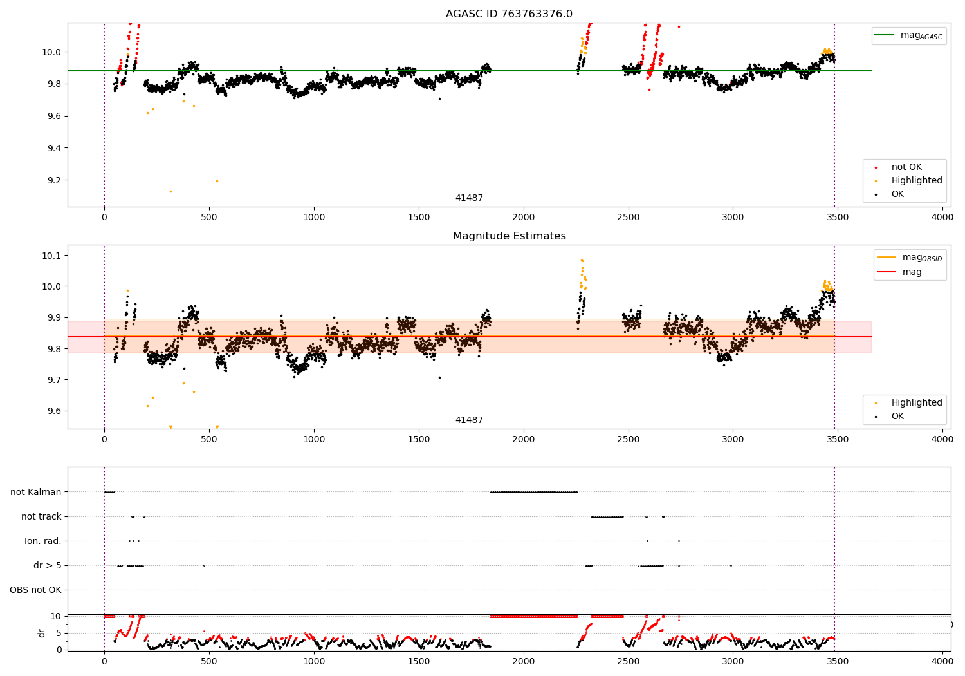Image resolution: width=965 pixels, height=676 pixels.
Task: Click the 'OK' legend entry in middle plot
Action: click(x=890, y=417)
